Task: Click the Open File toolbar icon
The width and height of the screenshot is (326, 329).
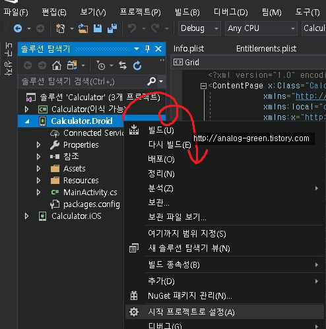Action: click(x=83, y=28)
